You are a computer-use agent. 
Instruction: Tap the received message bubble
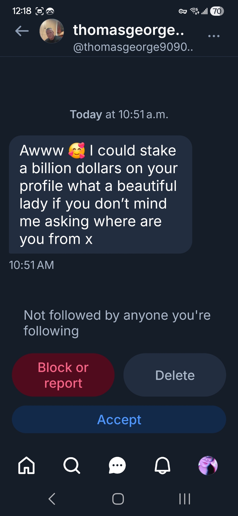(x=100, y=194)
